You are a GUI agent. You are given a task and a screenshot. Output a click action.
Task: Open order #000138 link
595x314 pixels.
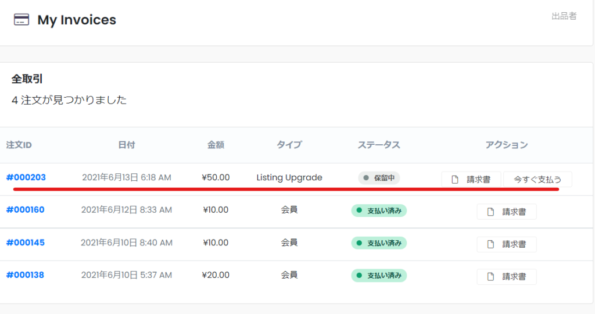point(25,275)
